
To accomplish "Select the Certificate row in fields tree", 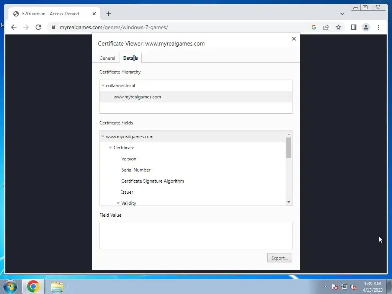I will coord(193,147).
